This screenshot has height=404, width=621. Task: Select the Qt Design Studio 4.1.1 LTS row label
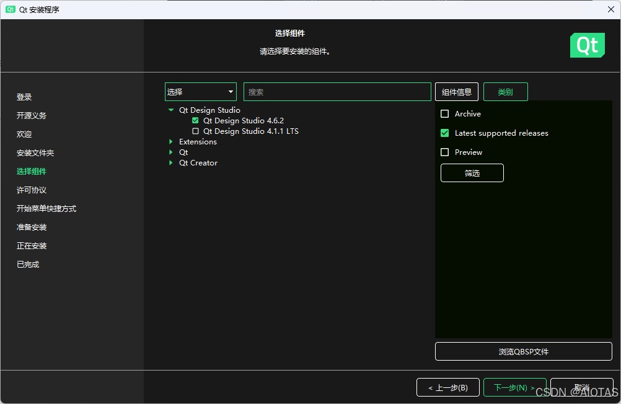pyautogui.click(x=251, y=131)
